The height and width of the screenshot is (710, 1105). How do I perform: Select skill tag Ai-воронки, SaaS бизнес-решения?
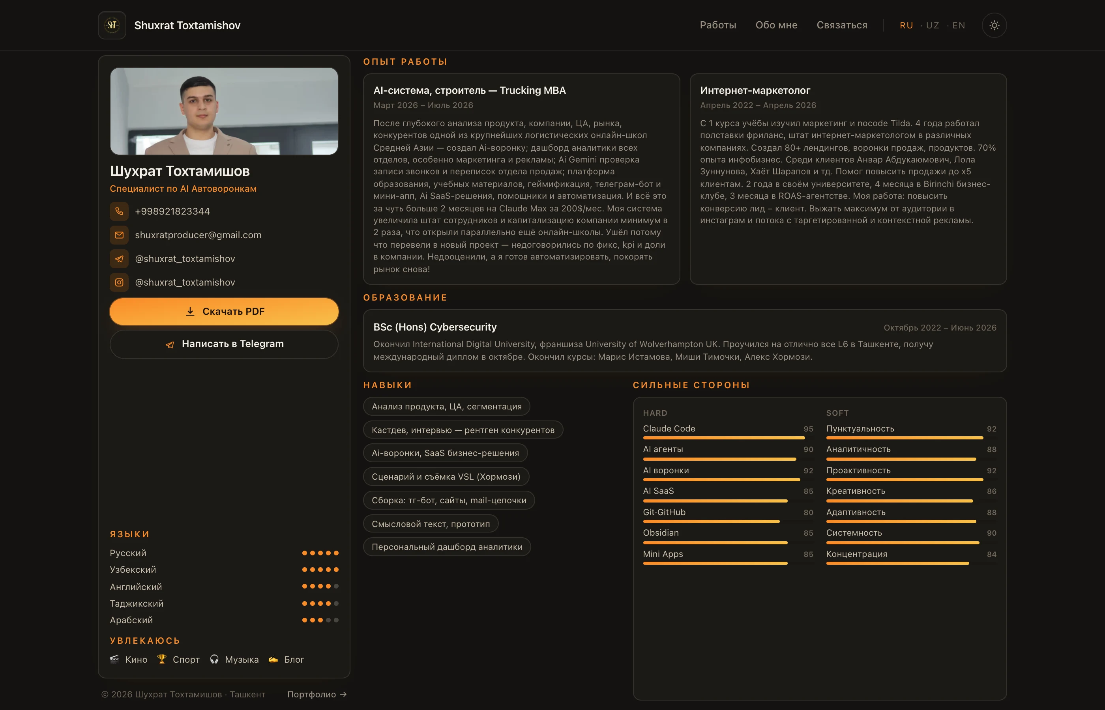tap(445, 453)
